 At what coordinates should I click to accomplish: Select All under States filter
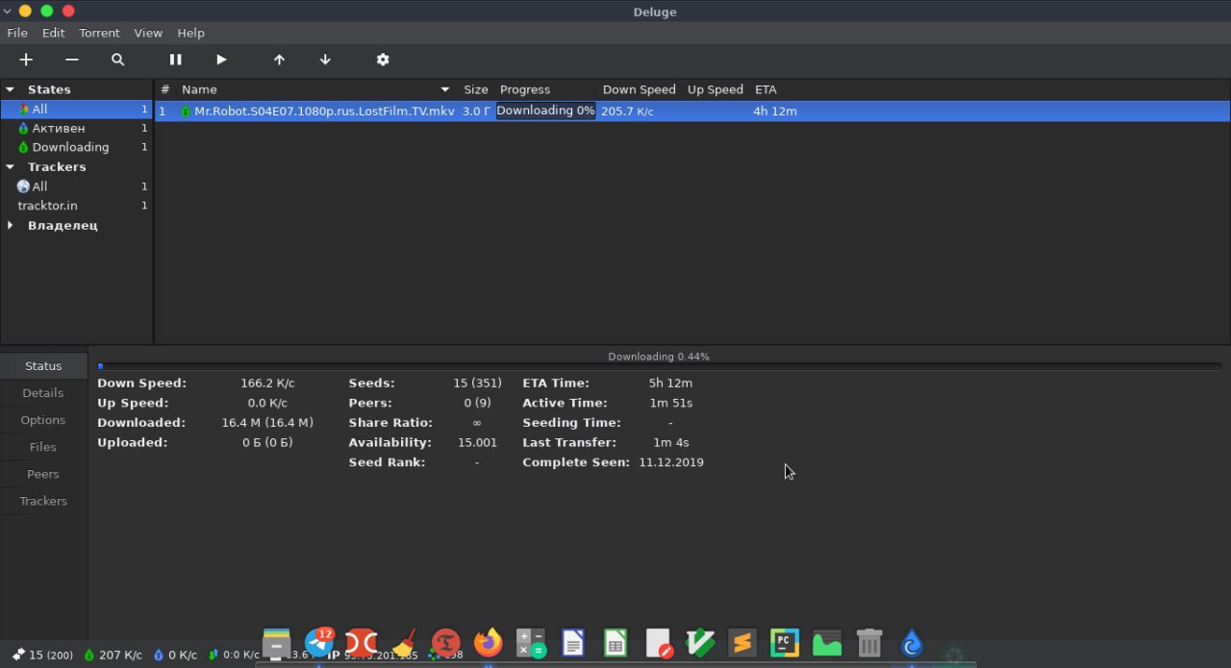click(76, 110)
